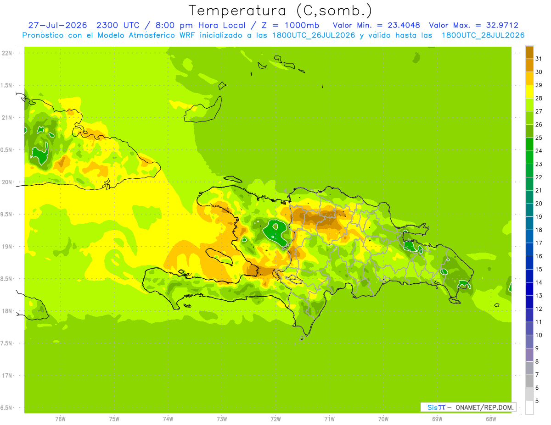
Task: Click the '18N' latitude label
Action: pyautogui.click(x=8, y=311)
